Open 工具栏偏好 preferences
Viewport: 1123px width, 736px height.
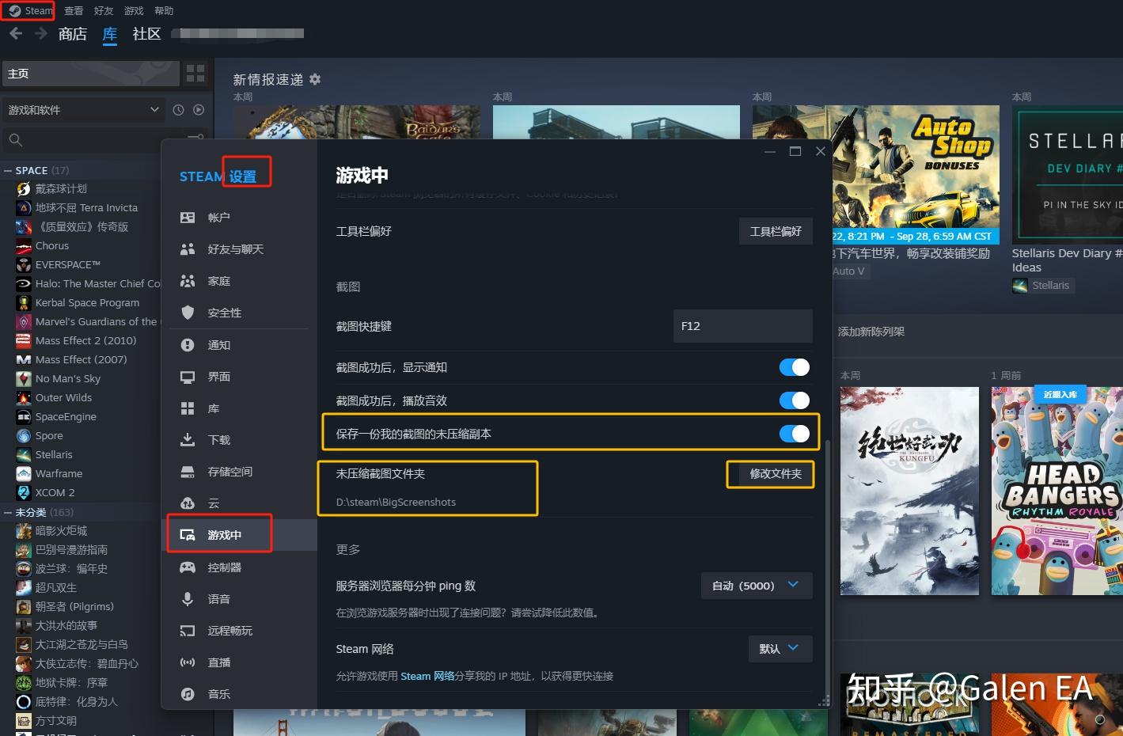(775, 230)
